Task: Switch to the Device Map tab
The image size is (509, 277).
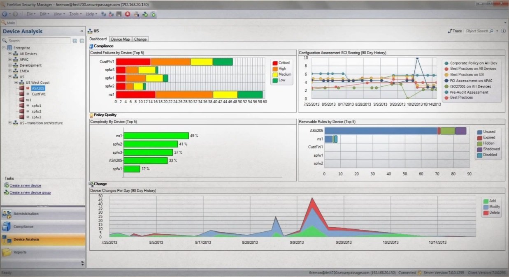Action: point(120,39)
